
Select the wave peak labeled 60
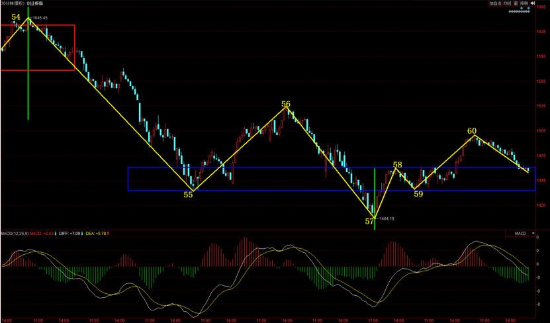click(x=472, y=131)
